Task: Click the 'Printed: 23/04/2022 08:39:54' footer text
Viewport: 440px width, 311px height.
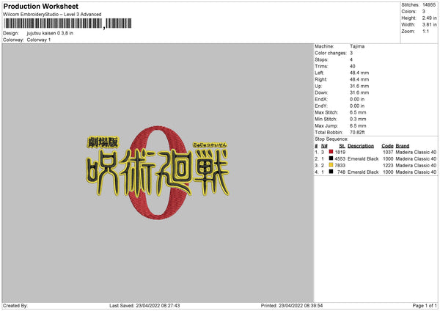Action: pos(292,306)
